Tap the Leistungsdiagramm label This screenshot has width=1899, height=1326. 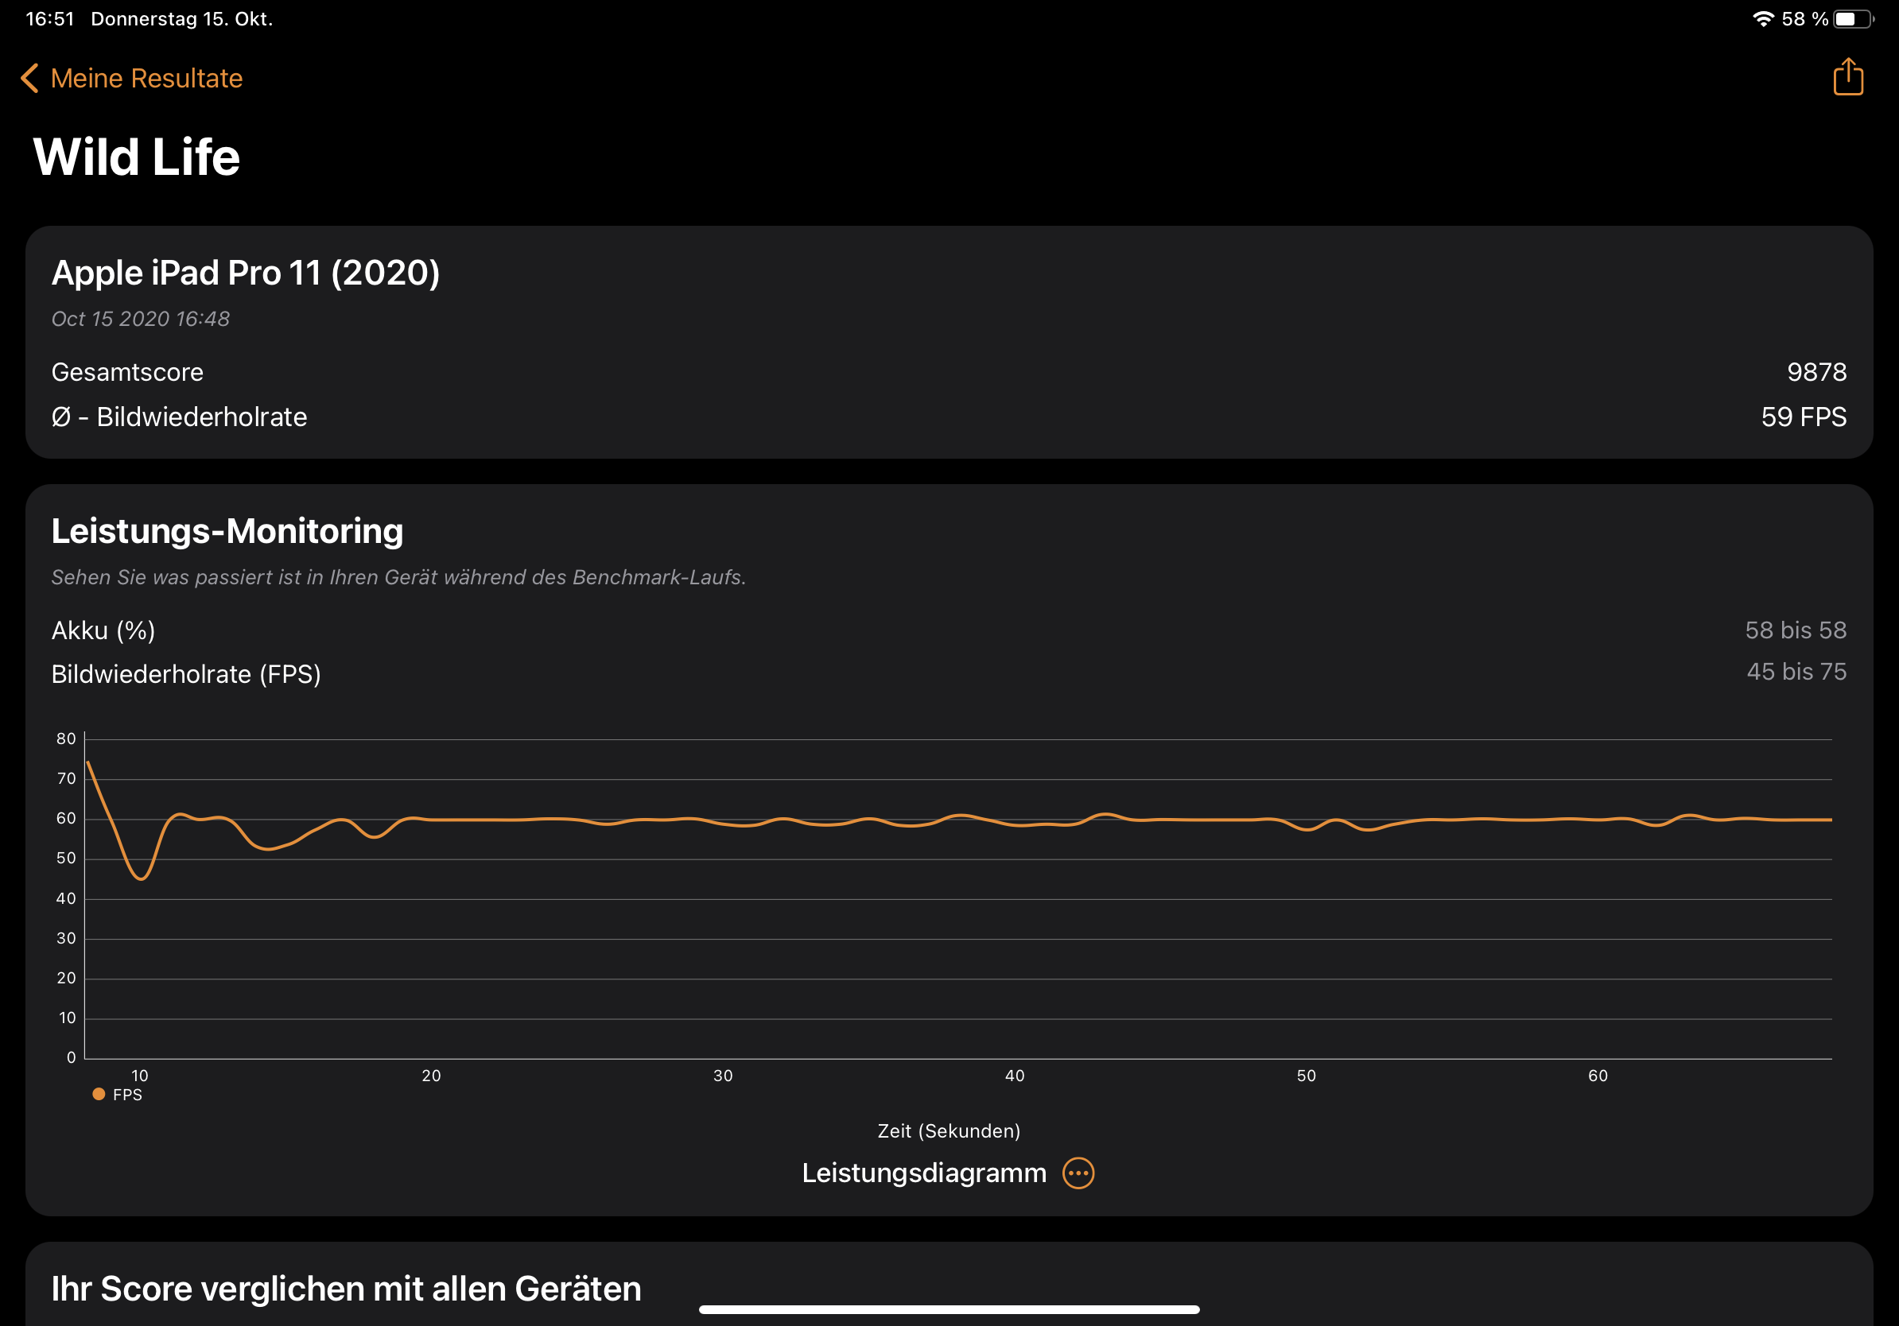tap(923, 1173)
